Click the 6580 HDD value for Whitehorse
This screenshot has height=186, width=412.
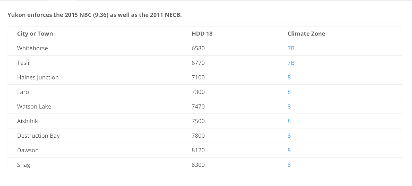click(198, 48)
